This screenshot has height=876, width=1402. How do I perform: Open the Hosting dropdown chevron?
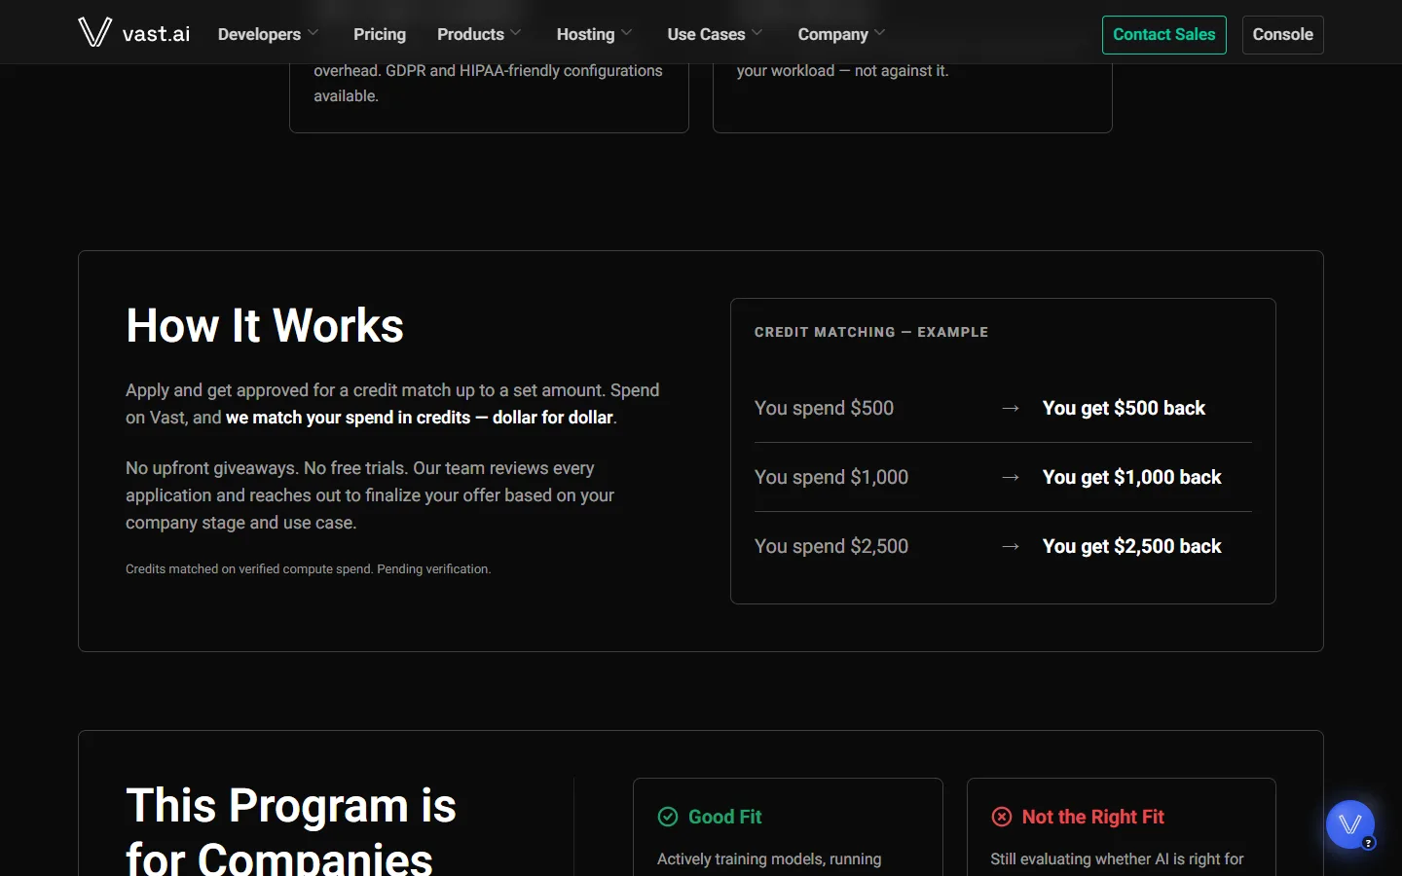[x=627, y=33]
